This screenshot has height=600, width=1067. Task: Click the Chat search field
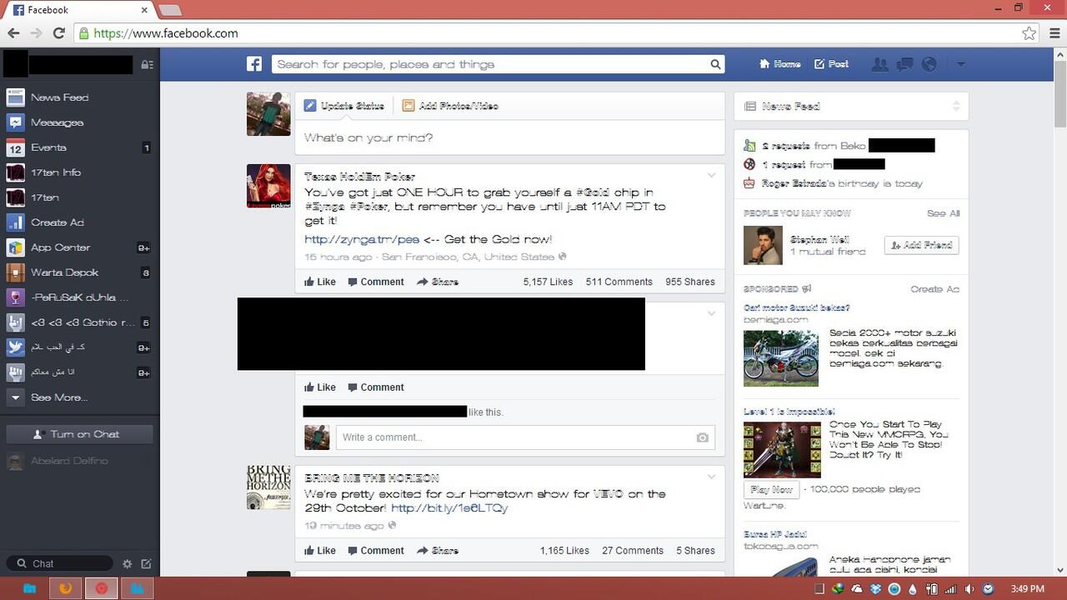[58, 564]
